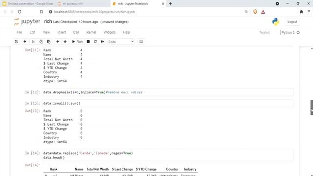
Task: Move selected cell down arrow
Action: pos(65,42)
